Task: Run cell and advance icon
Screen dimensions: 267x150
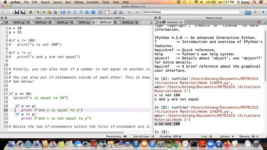Action: [43, 12]
